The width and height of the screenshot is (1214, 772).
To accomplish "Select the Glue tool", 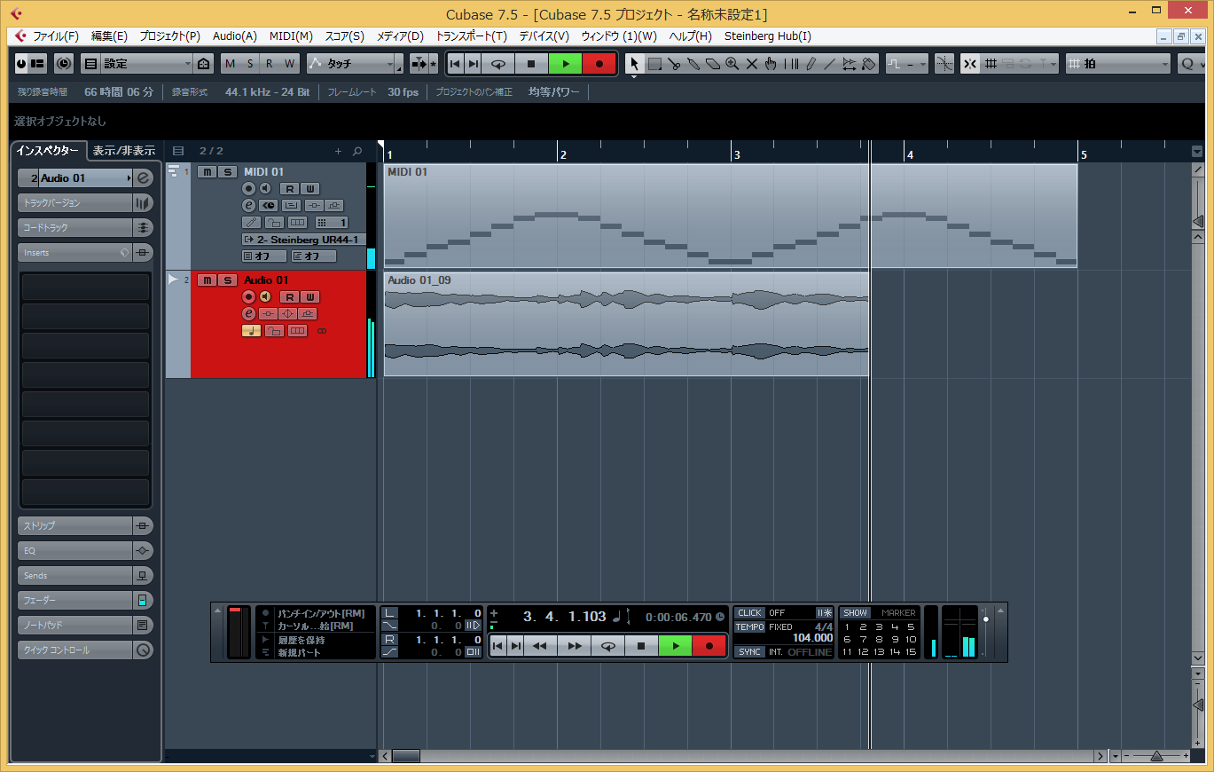I will pos(693,64).
